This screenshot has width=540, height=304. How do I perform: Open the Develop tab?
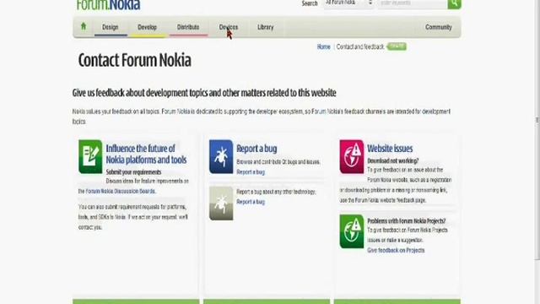(x=148, y=27)
